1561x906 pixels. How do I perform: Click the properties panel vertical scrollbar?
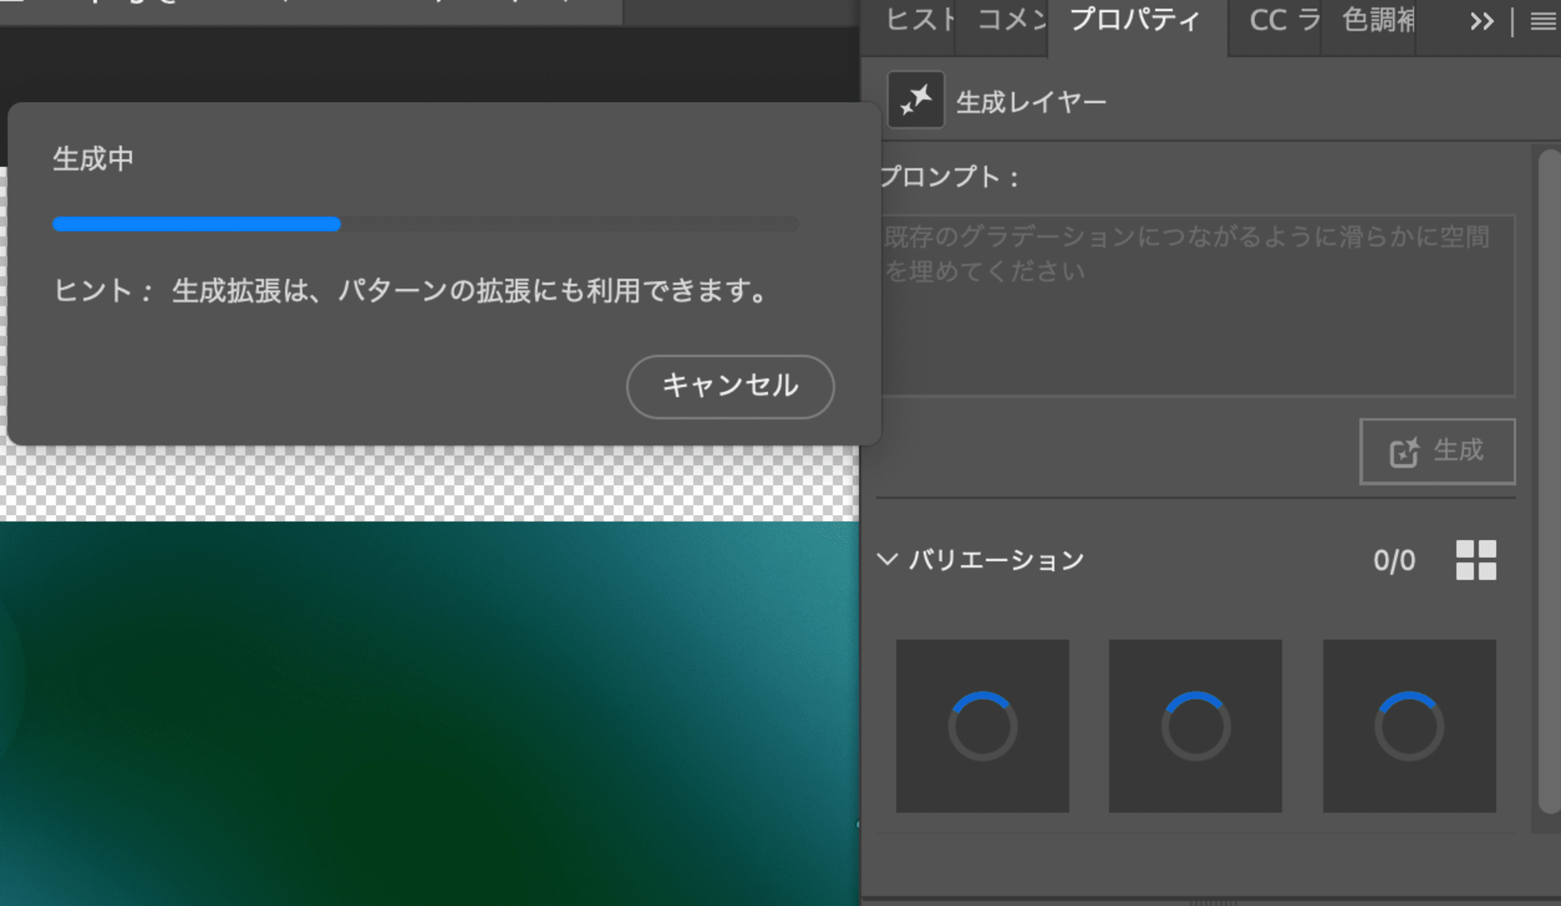tap(1549, 482)
